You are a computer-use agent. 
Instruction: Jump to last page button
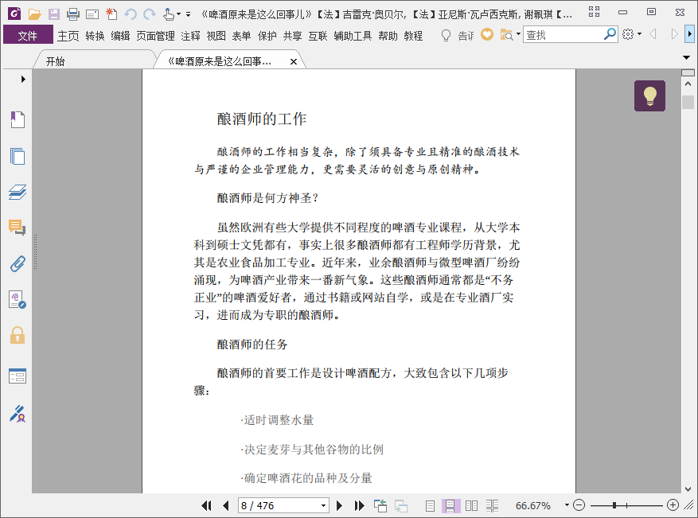point(359,505)
